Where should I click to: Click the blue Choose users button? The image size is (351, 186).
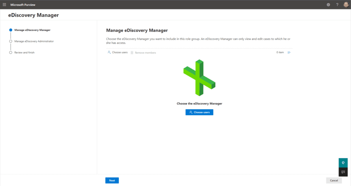[199, 112]
